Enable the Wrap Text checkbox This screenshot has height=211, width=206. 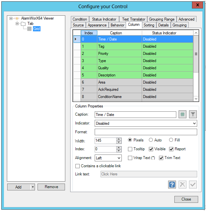(x=130, y=158)
